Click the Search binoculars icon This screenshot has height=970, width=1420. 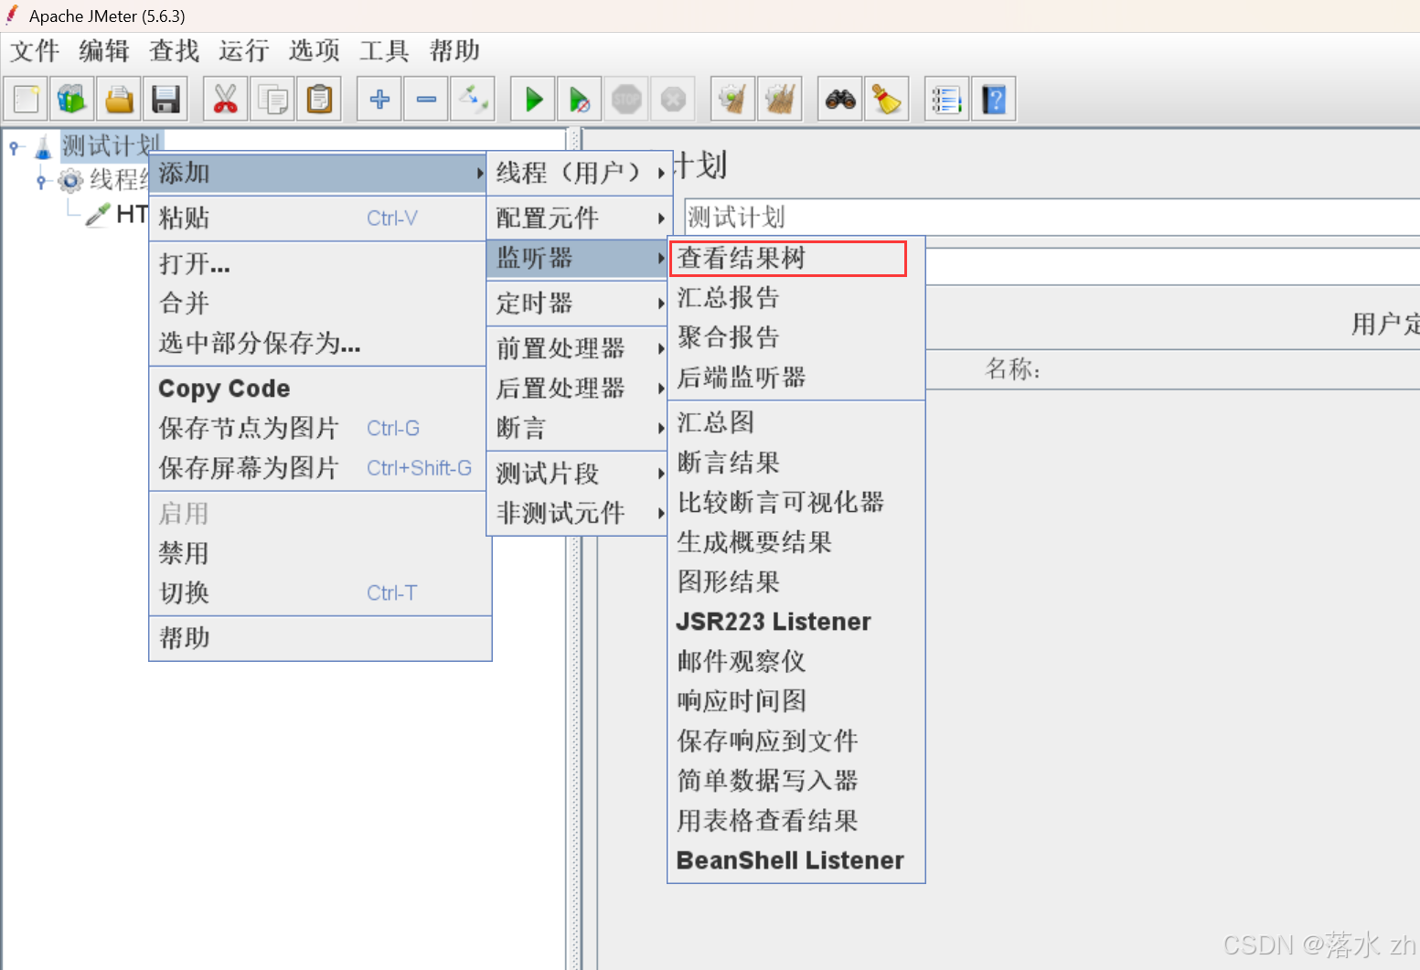tap(840, 99)
